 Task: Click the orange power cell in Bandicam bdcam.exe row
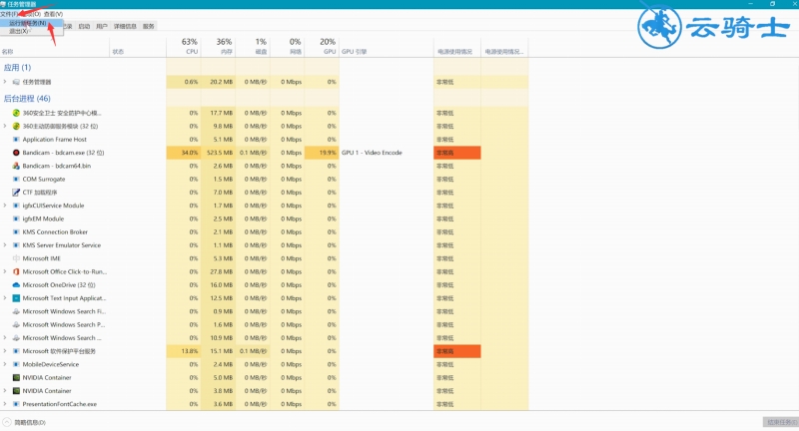pos(457,153)
